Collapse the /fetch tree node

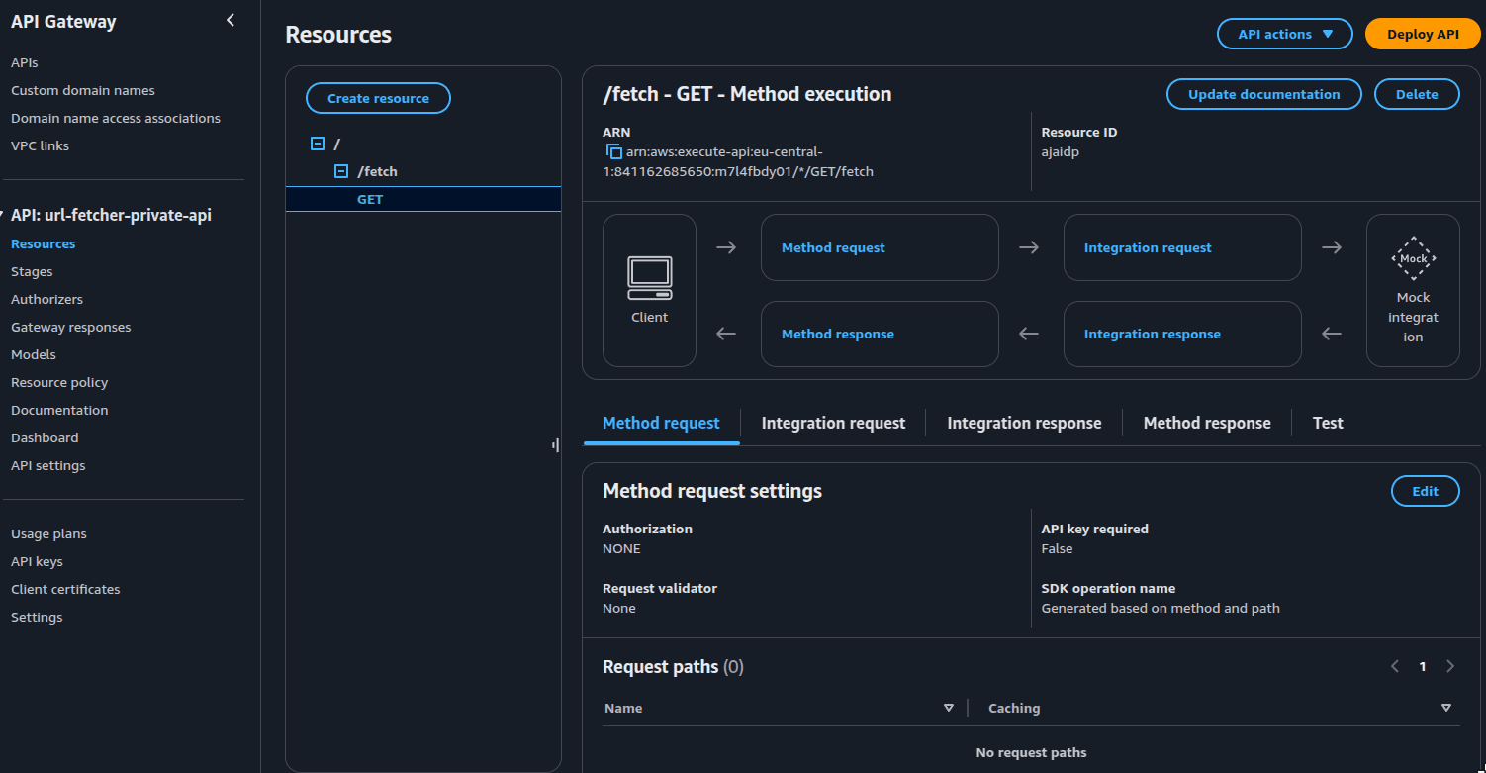tap(341, 171)
